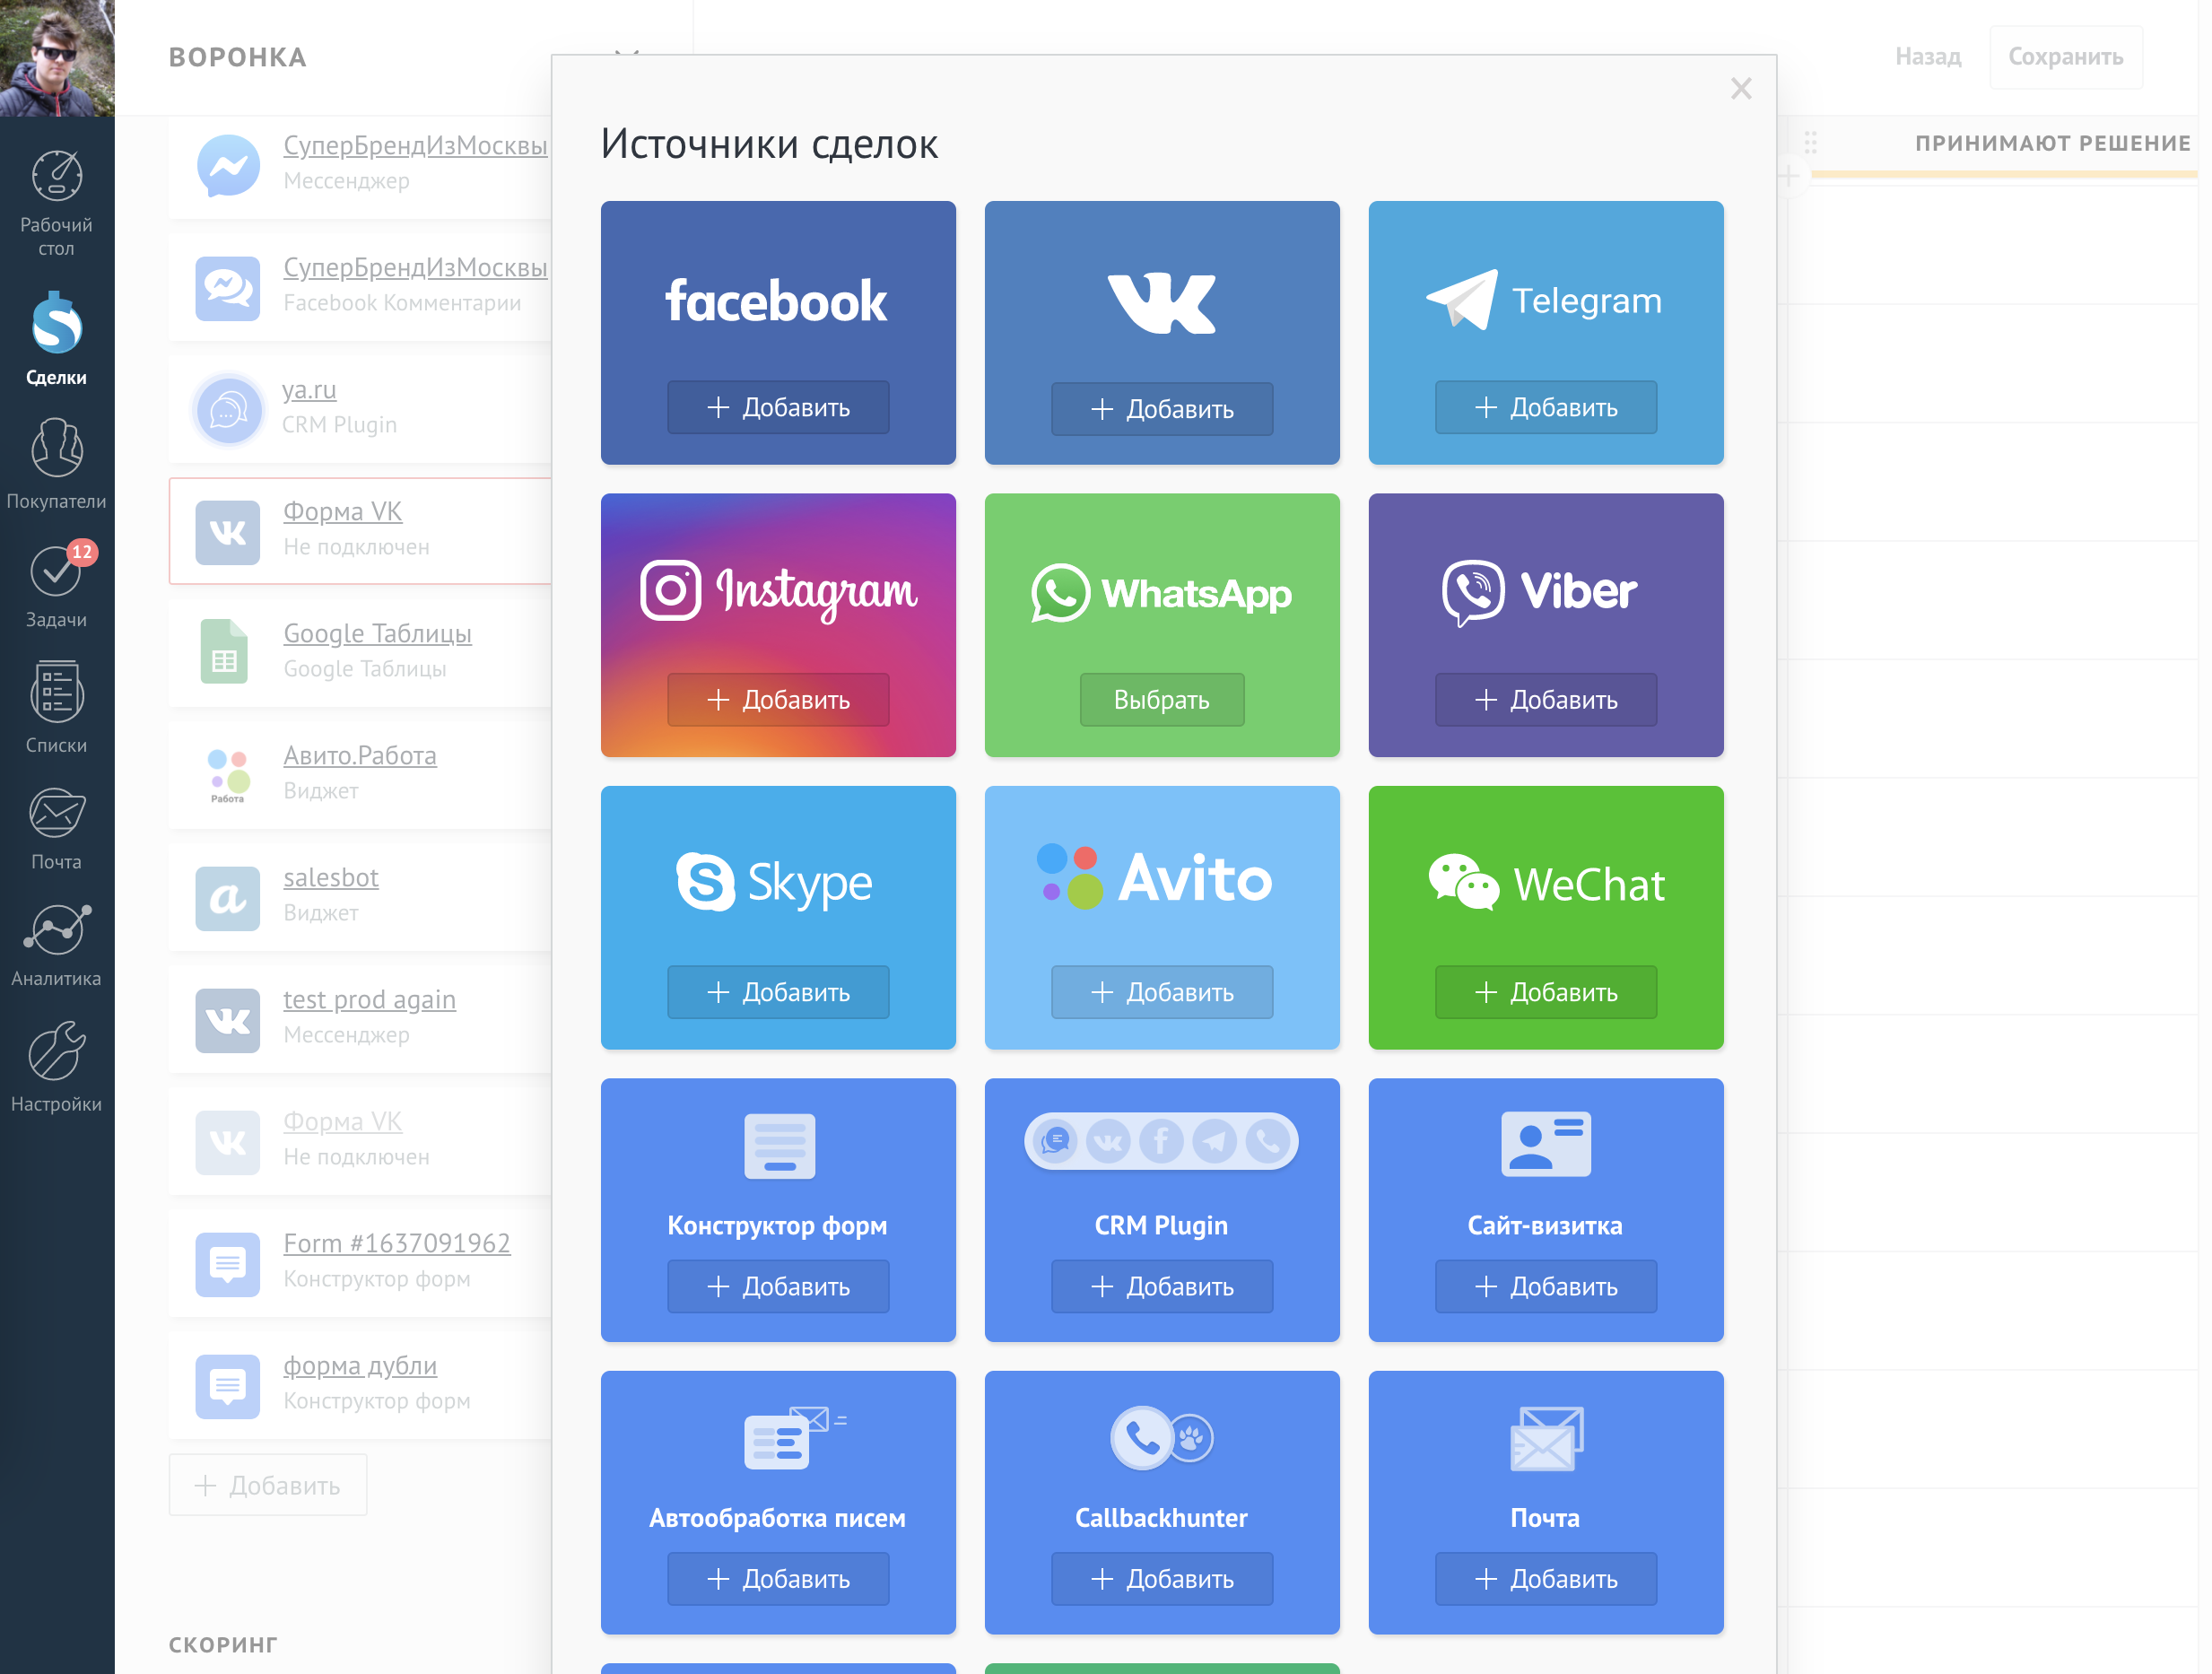Open форма дубли source link
Image resolution: width=2212 pixels, height=1674 pixels.
pos(360,1366)
